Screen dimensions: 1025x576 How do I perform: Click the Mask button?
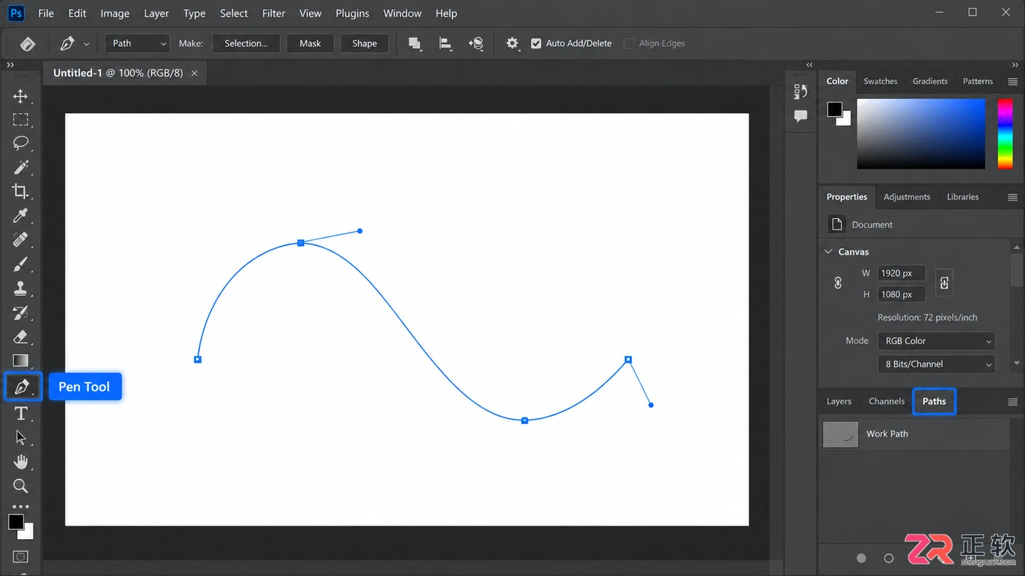pyautogui.click(x=310, y=43)
